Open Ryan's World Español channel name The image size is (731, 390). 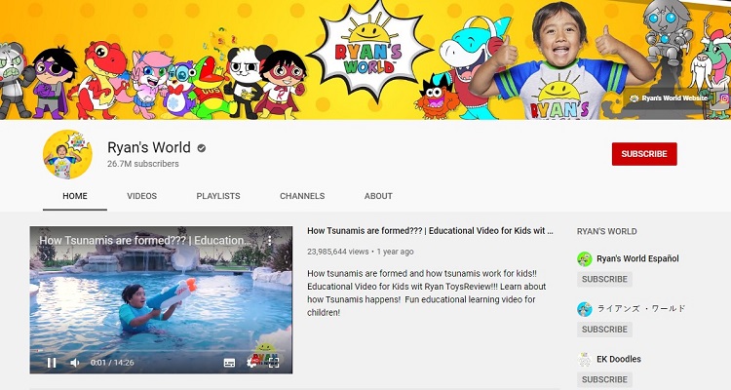637,258
